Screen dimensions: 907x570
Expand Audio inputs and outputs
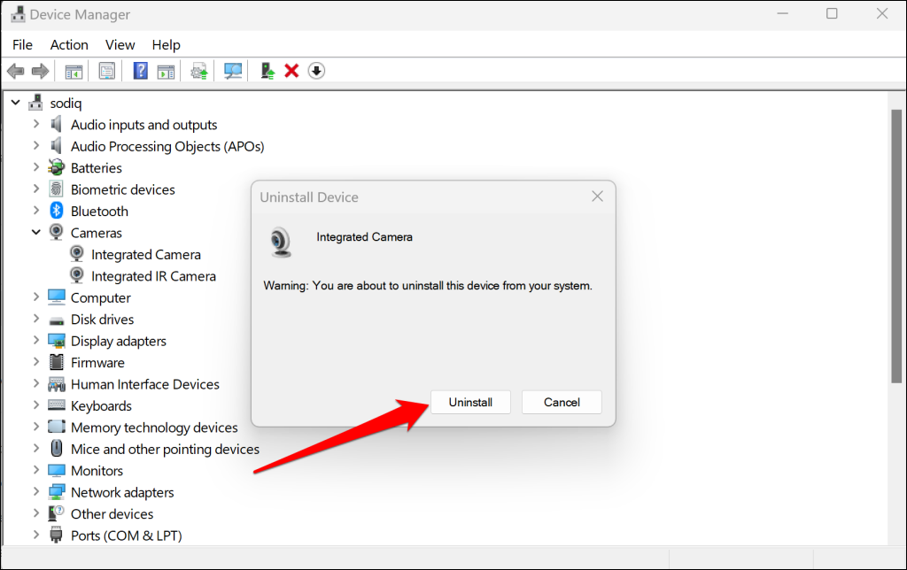(36, 124)
